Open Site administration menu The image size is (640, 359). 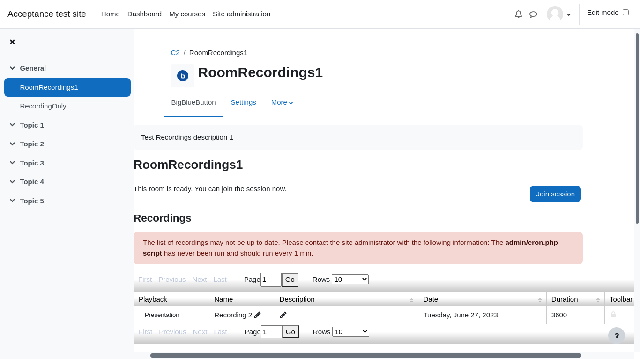(x=241, y=14)
